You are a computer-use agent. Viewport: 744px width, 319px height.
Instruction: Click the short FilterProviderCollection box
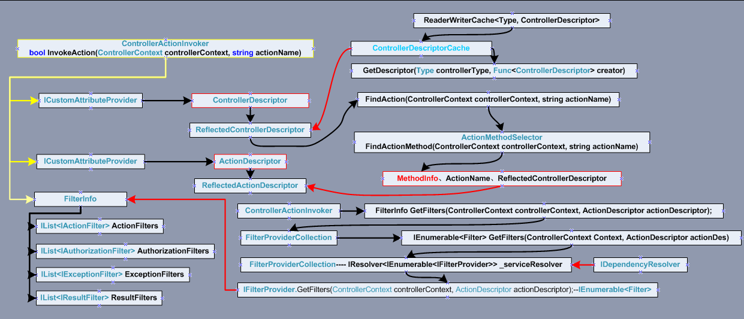(x=288, y=238)
